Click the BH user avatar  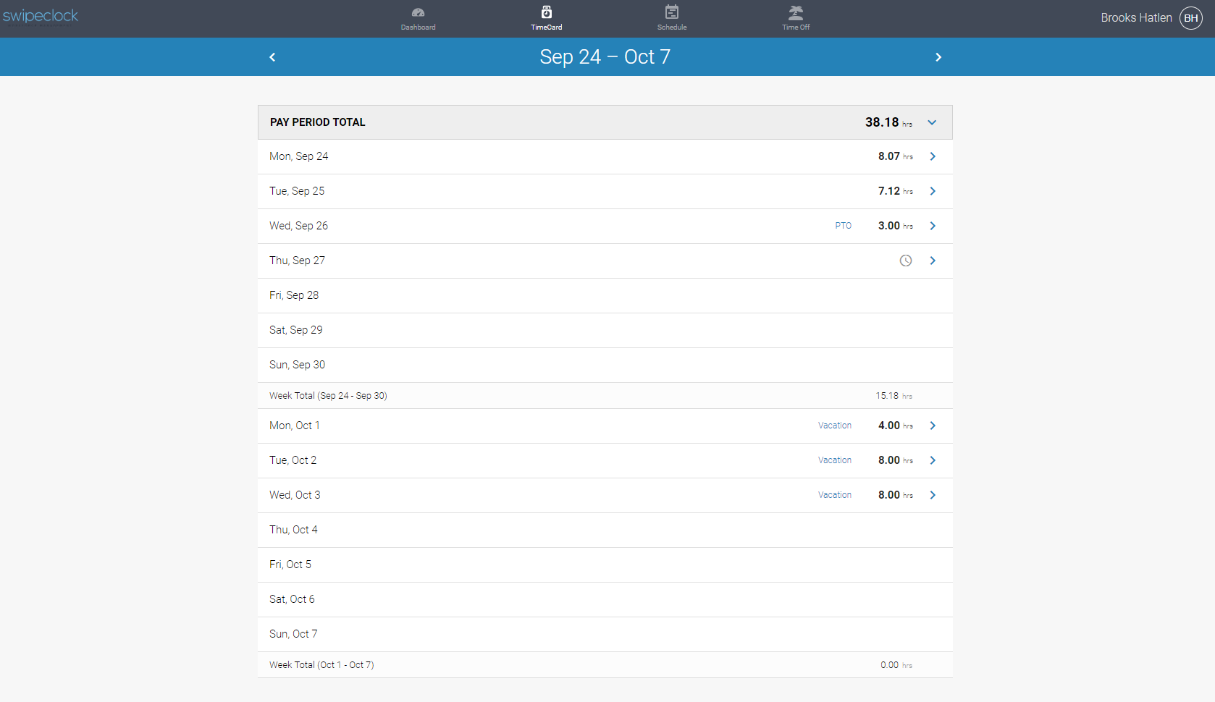pyautogui.click(x=1191, y=18)
